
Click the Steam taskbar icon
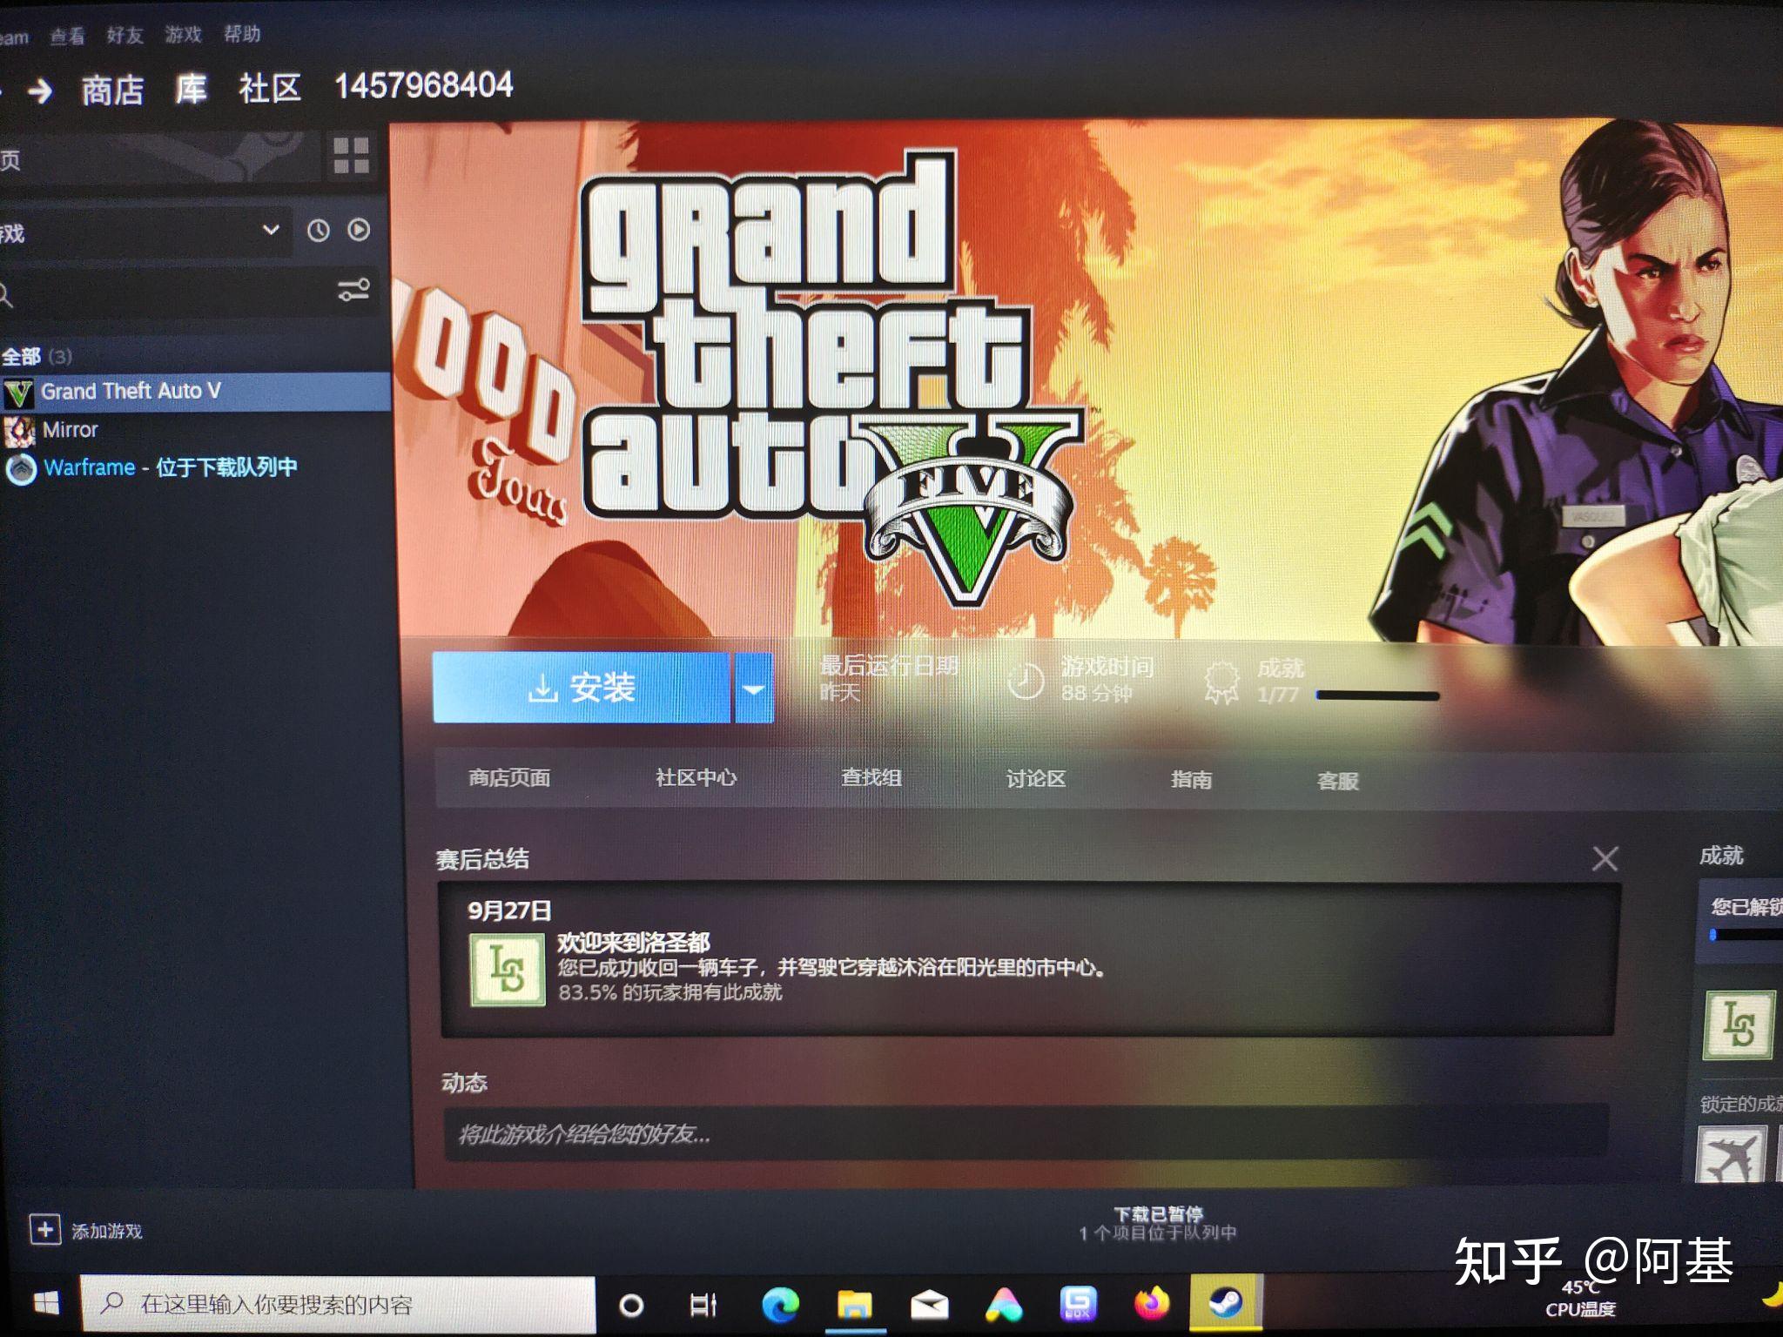(x=1226, y=1302)
